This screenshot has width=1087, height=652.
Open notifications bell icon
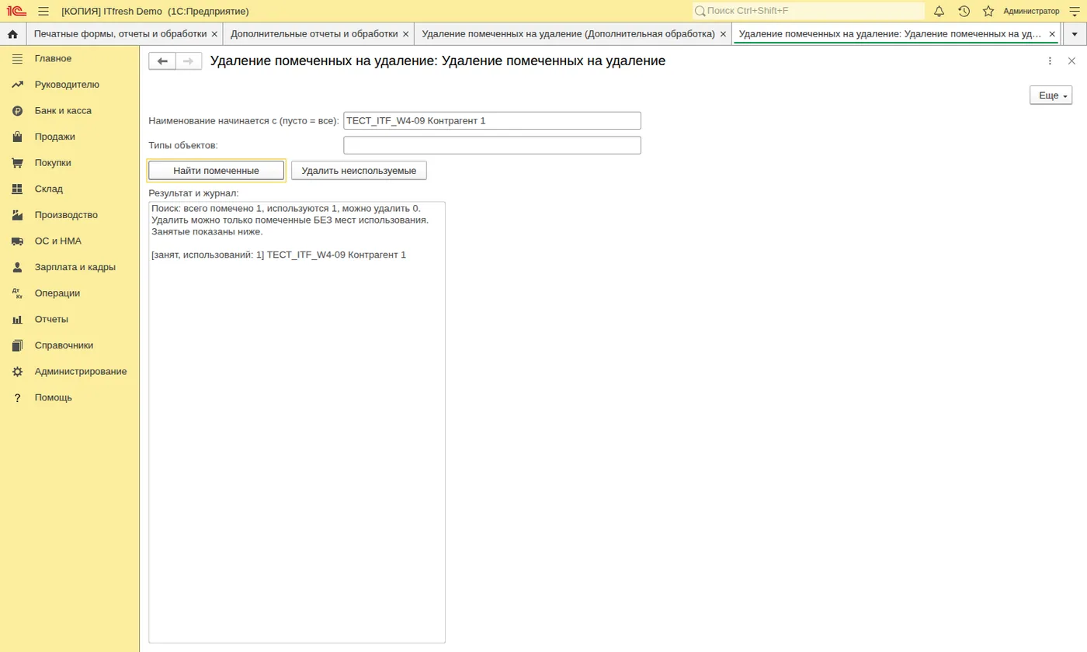tap(939, 11)
